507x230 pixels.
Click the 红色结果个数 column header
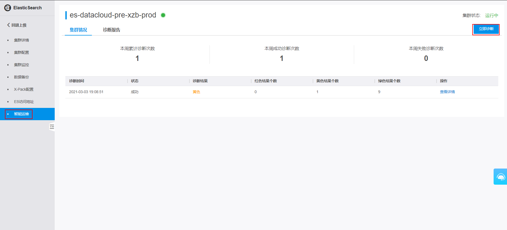click(266, 81)
